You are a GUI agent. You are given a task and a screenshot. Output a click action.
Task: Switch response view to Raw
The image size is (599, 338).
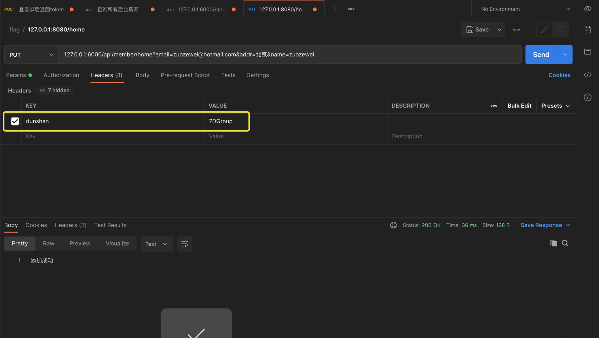[49, 243]
